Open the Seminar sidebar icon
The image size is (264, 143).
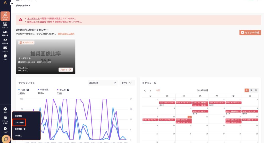click(5, 25)
